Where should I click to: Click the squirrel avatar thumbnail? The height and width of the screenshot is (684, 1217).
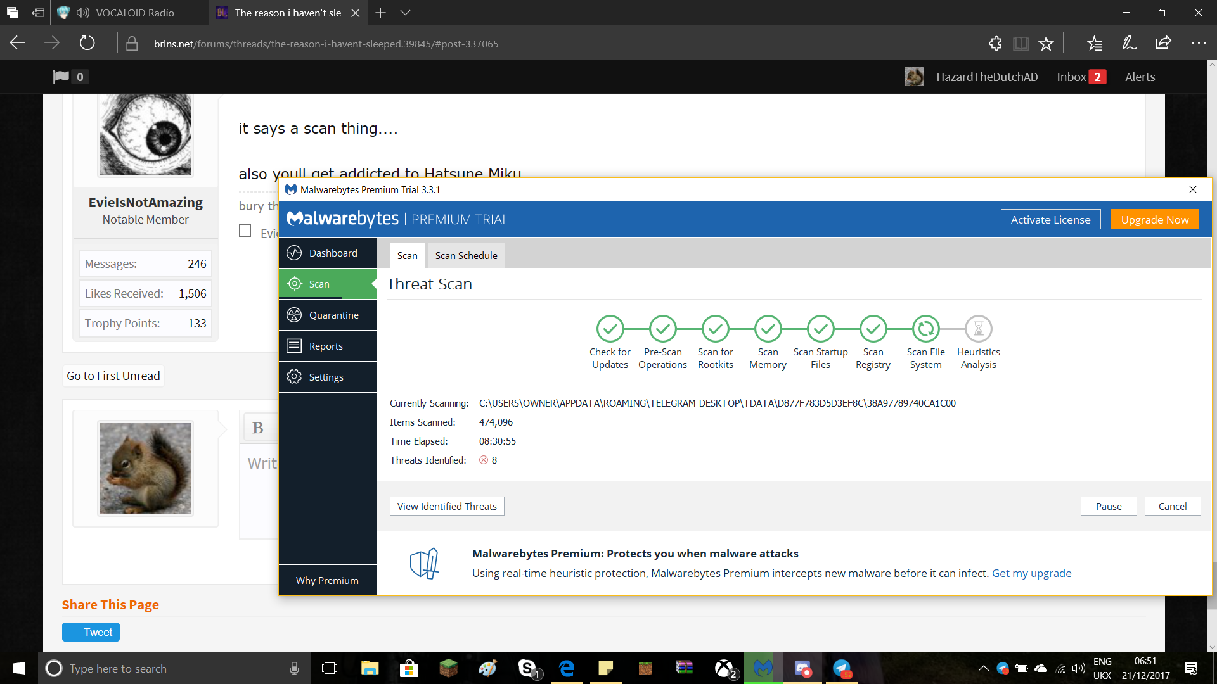(x=145, y=468)
